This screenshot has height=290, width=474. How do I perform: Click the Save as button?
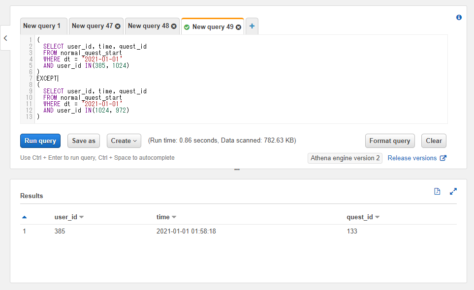click(x=84, y=141)
